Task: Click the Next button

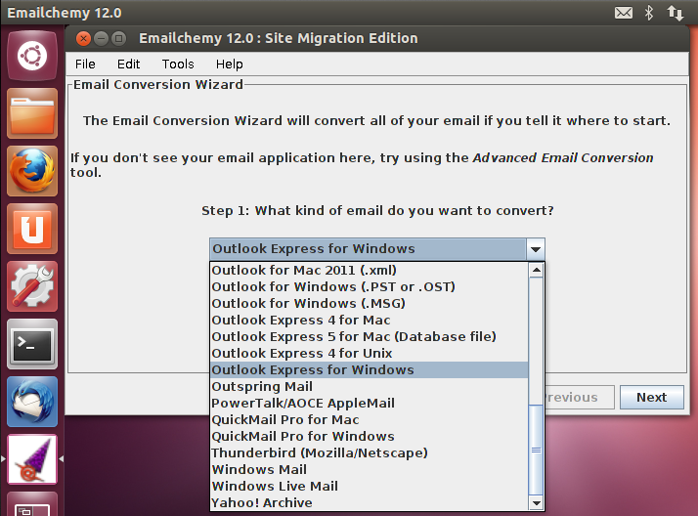Action: tap(652, 397)
